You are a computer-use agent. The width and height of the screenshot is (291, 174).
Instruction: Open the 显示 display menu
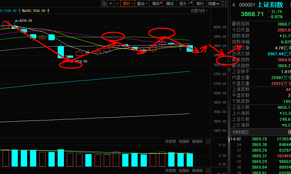tap(184, 4)
